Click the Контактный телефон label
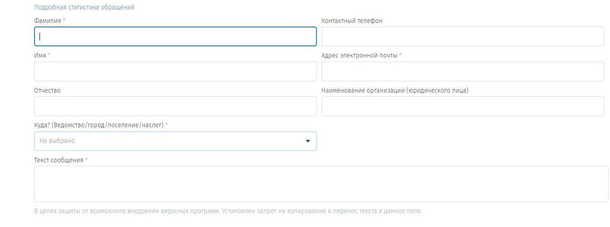This screenshot has width=610, height=227. point(352,21)
